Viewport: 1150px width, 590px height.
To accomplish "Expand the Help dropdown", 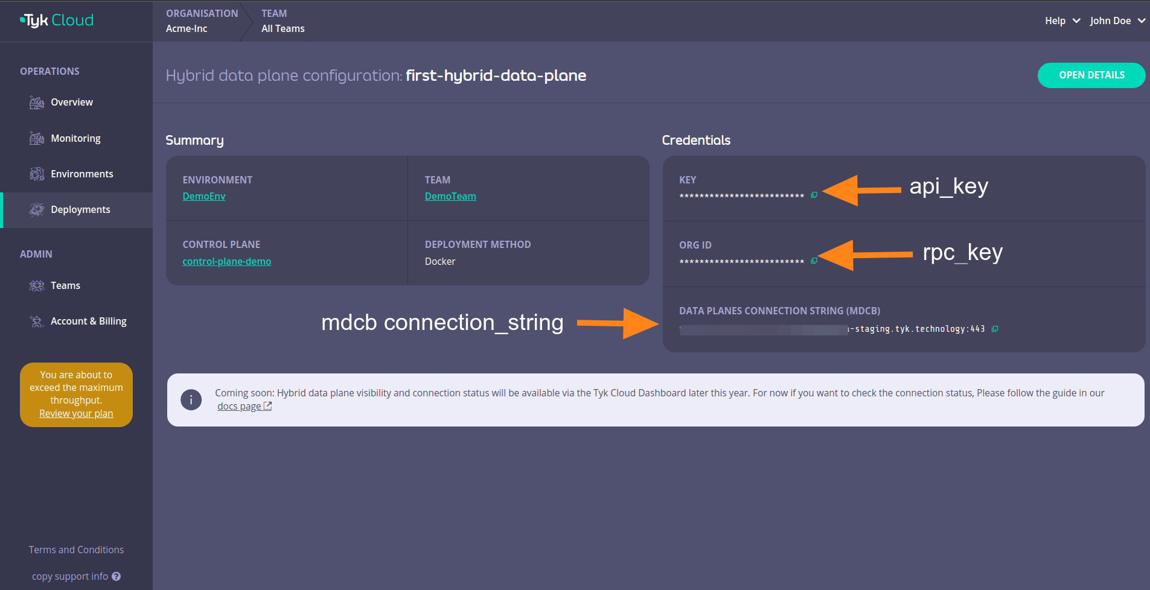I will tap(1061, 21).
